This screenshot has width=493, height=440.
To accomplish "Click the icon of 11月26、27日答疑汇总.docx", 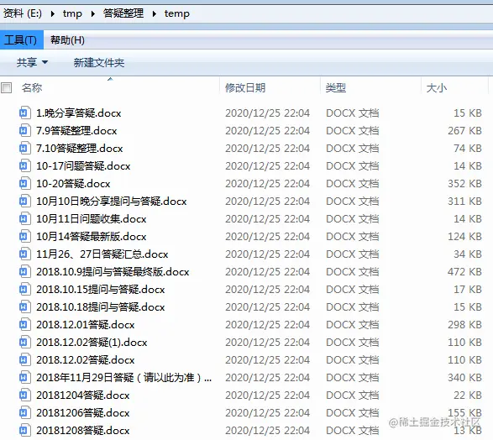I will [25, 254].
